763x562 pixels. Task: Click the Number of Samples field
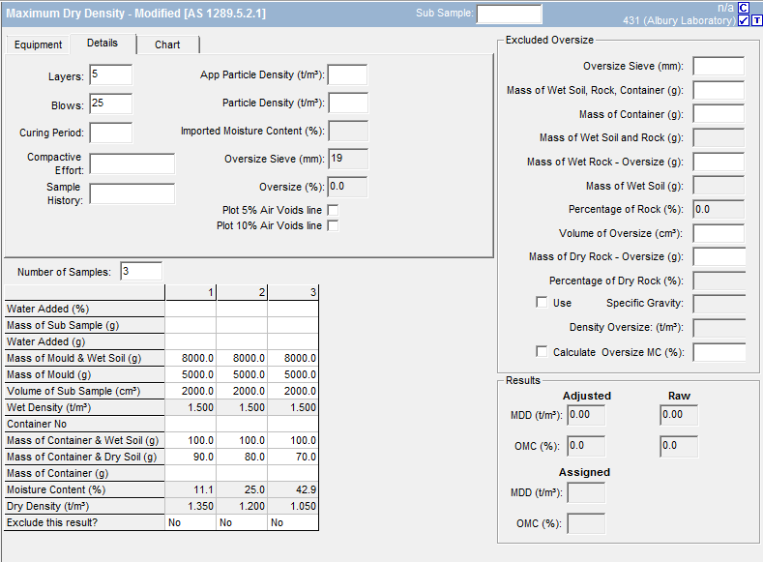(140, 272)
